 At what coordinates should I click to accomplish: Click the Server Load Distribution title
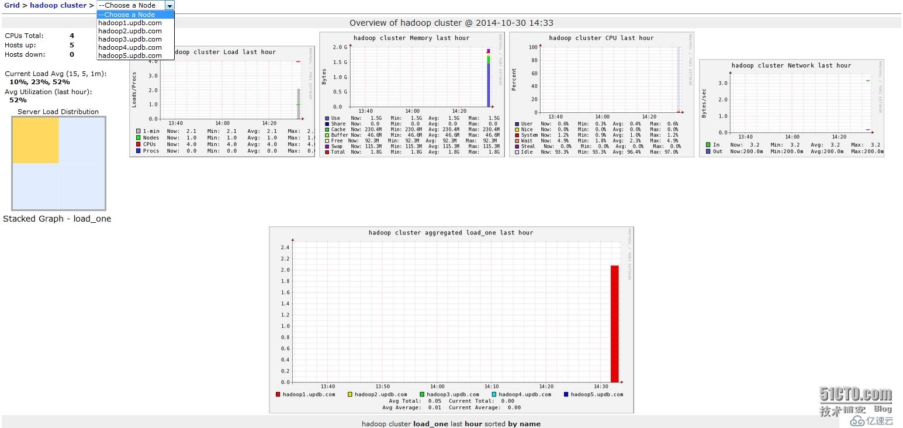tap(58, 112)
